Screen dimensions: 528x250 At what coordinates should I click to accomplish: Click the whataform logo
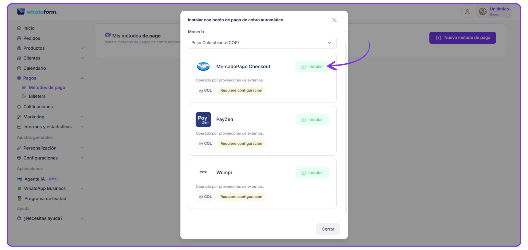tap(37, 12)
